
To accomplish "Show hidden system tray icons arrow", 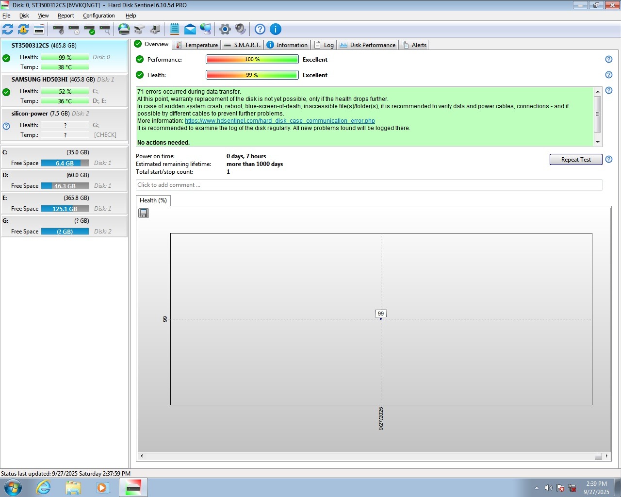I will (537, 488).
